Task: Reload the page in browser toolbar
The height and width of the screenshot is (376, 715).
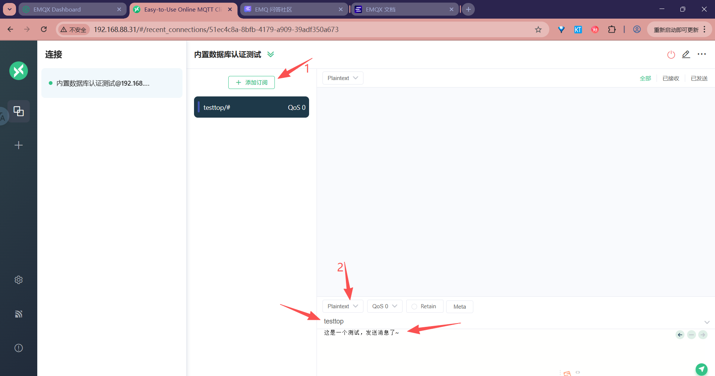Action: tap(44, 29)
